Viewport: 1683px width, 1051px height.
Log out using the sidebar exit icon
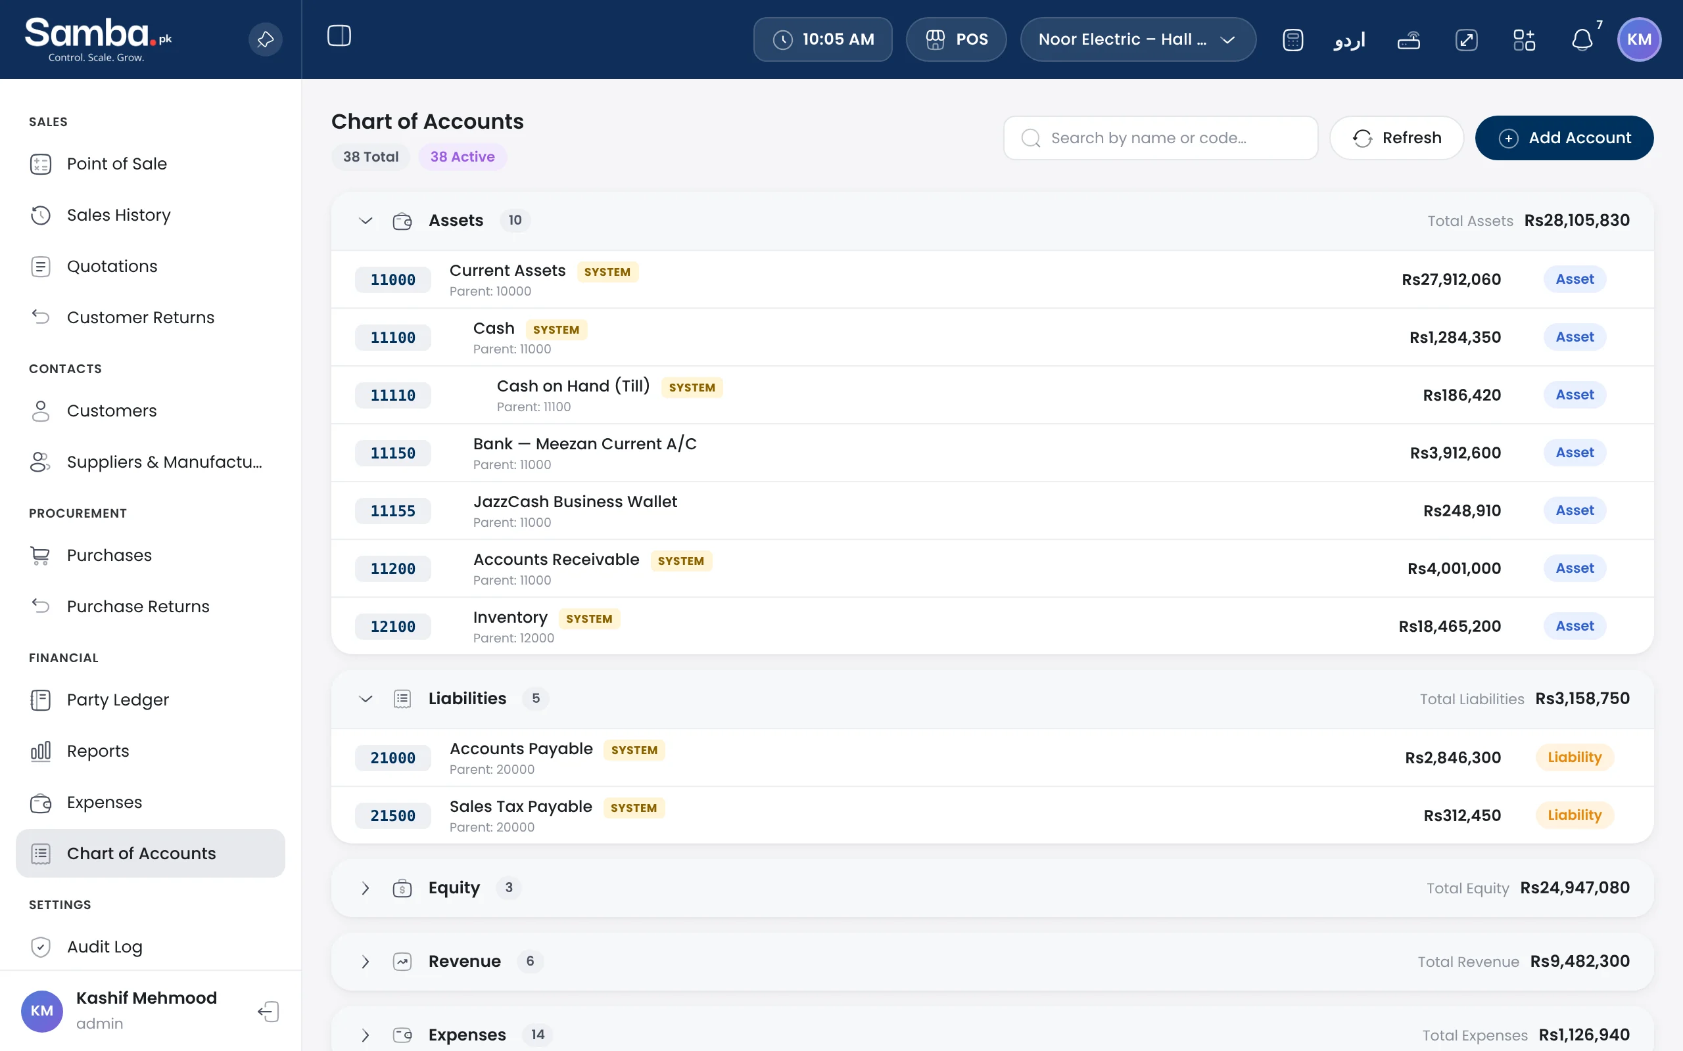(x=268, y=1012)
